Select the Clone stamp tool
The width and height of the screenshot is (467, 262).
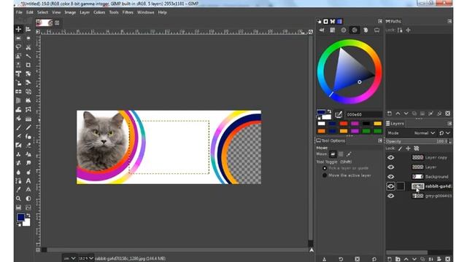click(18, 154)
